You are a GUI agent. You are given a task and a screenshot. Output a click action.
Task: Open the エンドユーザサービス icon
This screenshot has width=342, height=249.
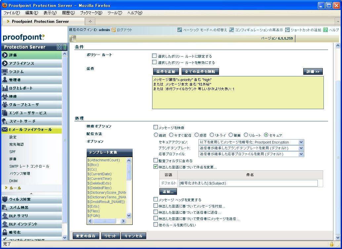coord(5,113)
